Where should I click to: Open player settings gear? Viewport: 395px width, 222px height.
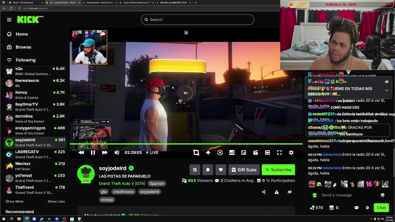tap(291, 153)
